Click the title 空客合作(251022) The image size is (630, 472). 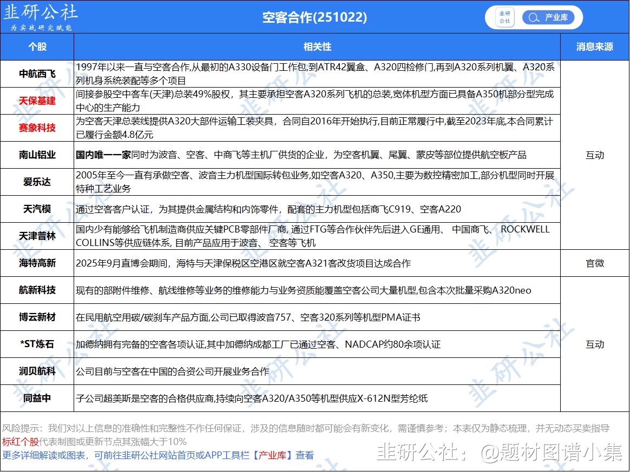(314, 17)
